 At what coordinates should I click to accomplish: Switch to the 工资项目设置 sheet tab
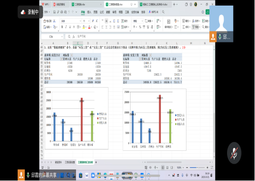70,162
